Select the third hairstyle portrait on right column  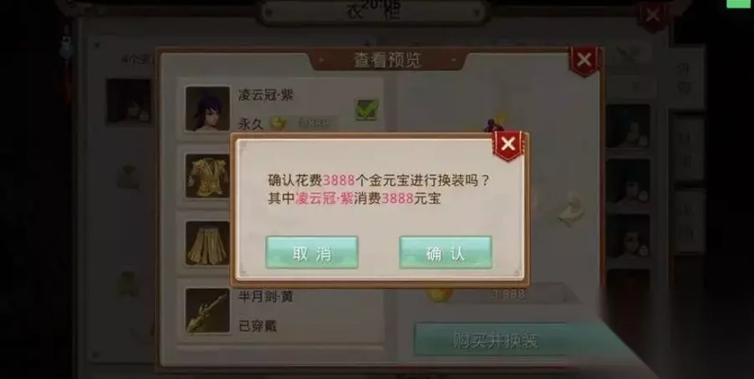coord(628,236)
